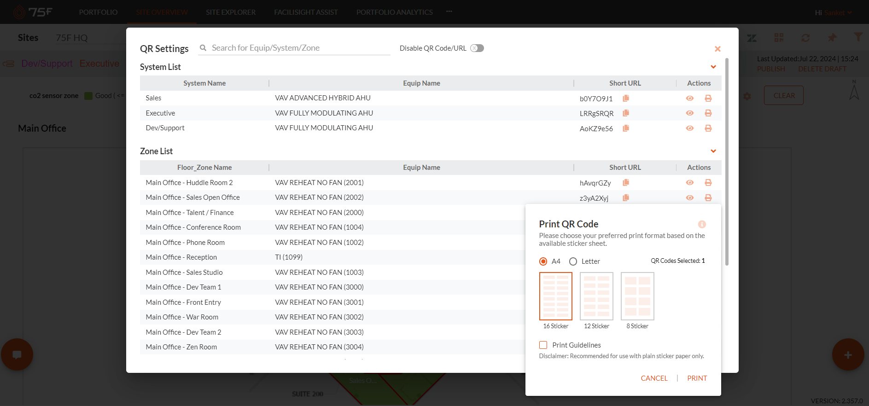Print QR code for Executive system
Viewport: 869px width, 406px height.
708,113
